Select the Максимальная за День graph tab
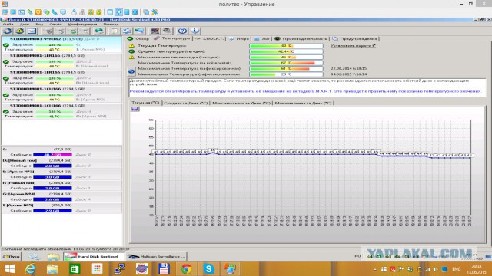 (241, 103)
